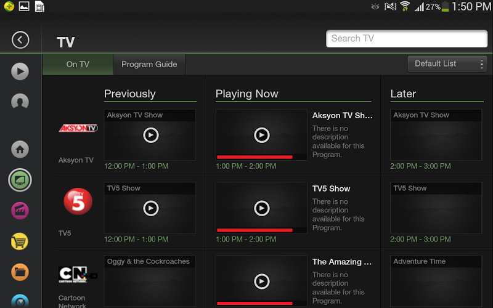Open the shopping cart icon
493x308 pixels.
pos(20,241)
